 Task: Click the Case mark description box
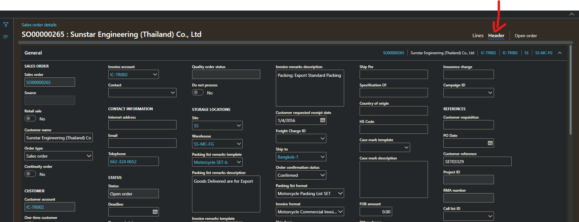[393, 179]
